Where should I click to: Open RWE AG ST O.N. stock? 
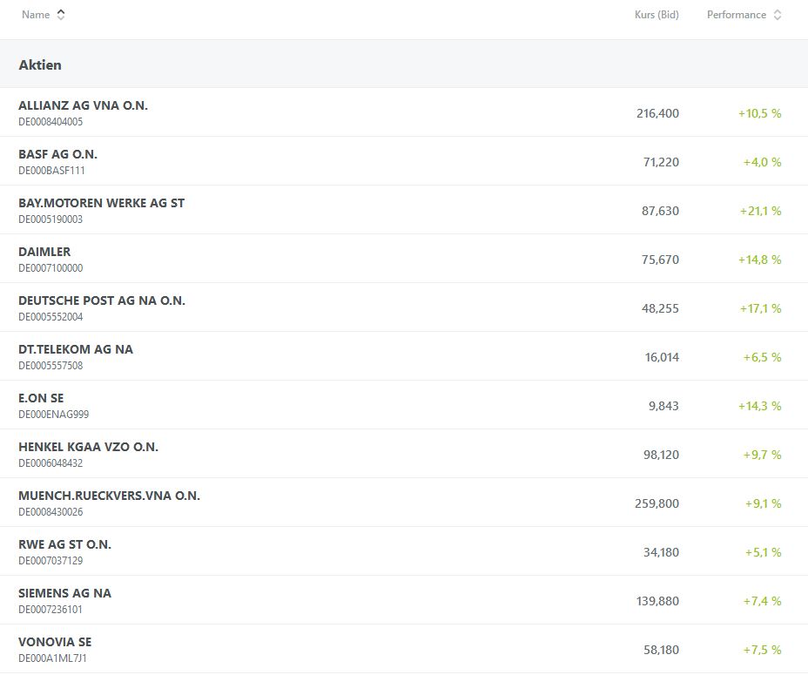(x=64, y=544)
